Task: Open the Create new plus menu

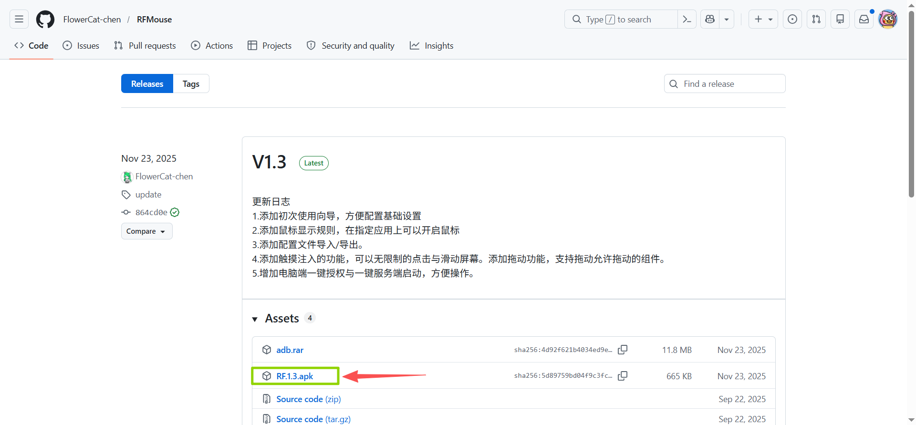Action: 763,19
